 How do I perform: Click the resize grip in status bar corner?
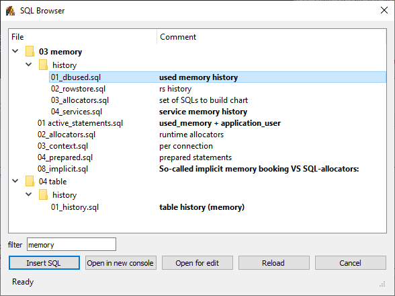click(382, 284)
